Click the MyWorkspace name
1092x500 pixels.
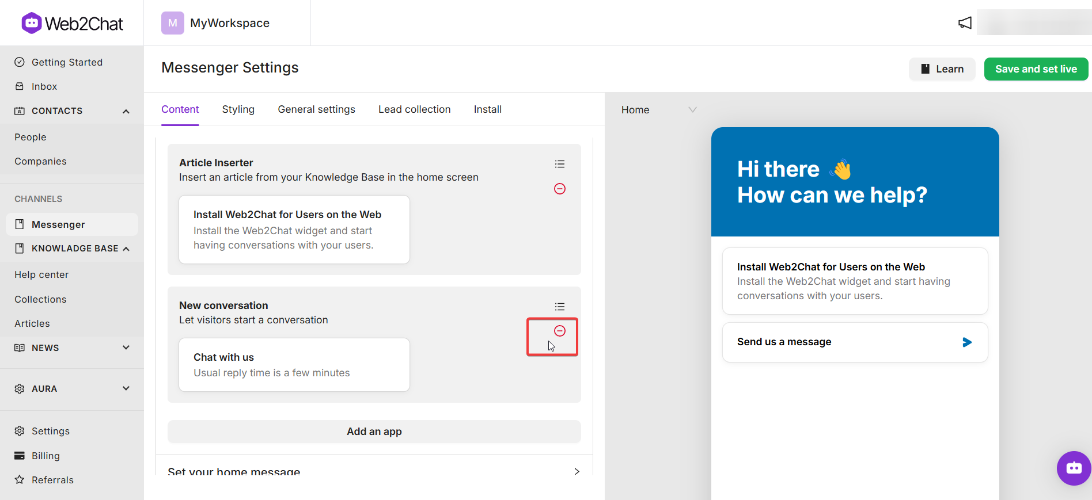[x=230, y=23]
